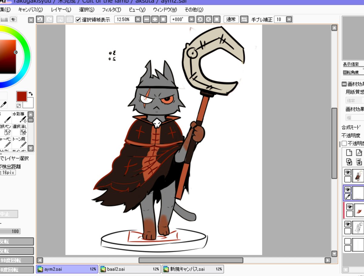Screen dimensions: 364x276
Task: Open the 選択(S) menu
Action: coord(87,9)
